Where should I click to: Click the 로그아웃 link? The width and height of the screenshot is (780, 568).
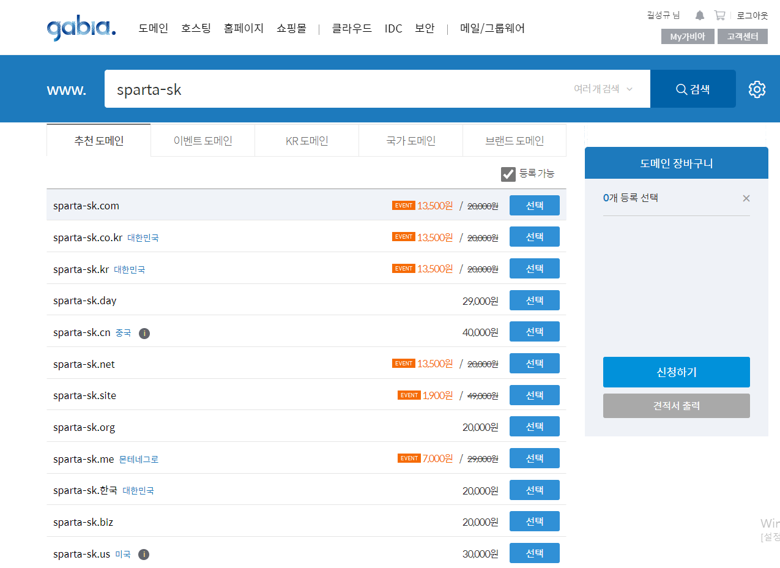click(752, 15)
